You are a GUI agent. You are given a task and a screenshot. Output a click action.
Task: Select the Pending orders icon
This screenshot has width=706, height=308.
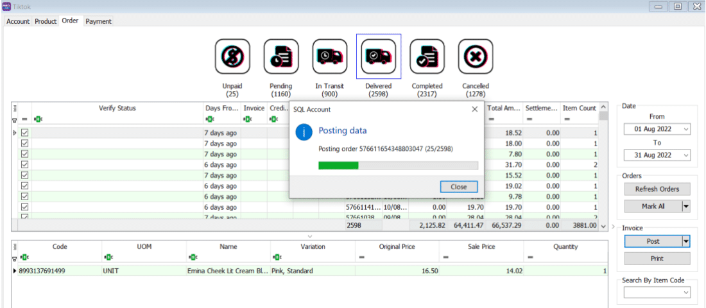click(x=280, y=56)
